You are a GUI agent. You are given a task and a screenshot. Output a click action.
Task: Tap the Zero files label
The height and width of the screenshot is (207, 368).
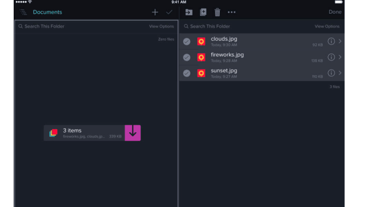click(x=166, y=40)
